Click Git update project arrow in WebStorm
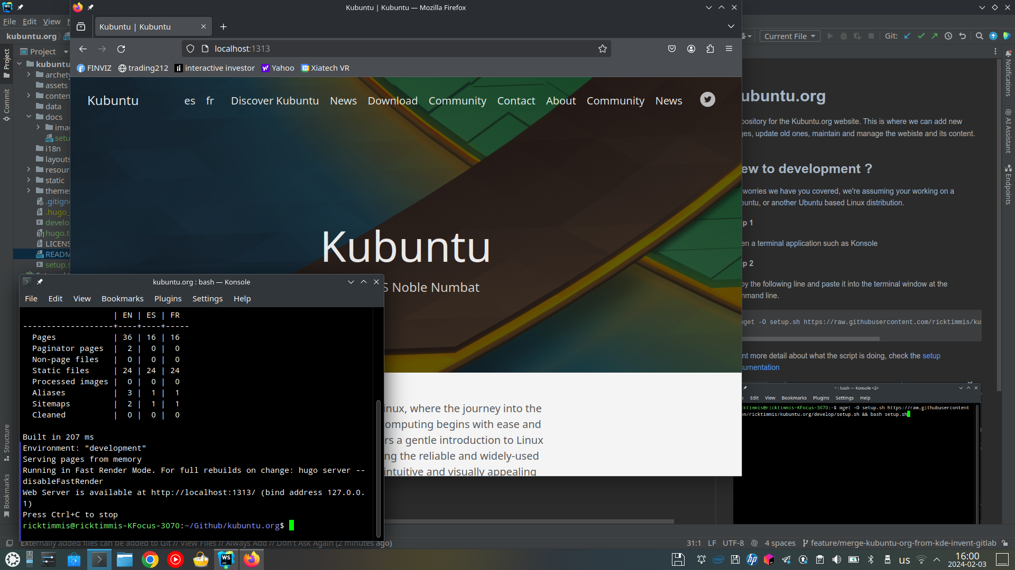1015x570 pixels. (907, 36)
